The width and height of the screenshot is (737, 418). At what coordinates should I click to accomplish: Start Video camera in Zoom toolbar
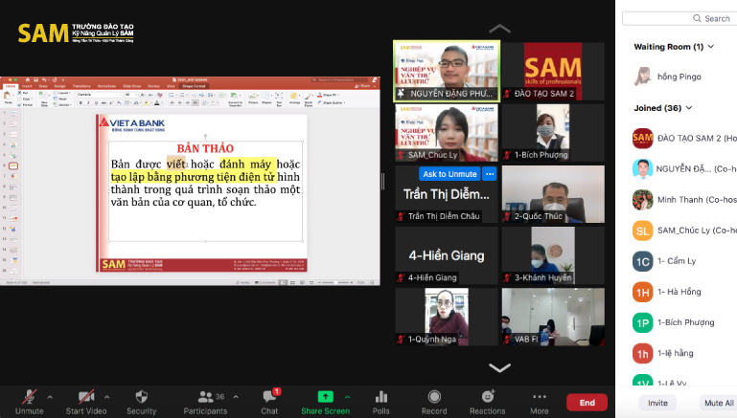(x=86, y=402)
